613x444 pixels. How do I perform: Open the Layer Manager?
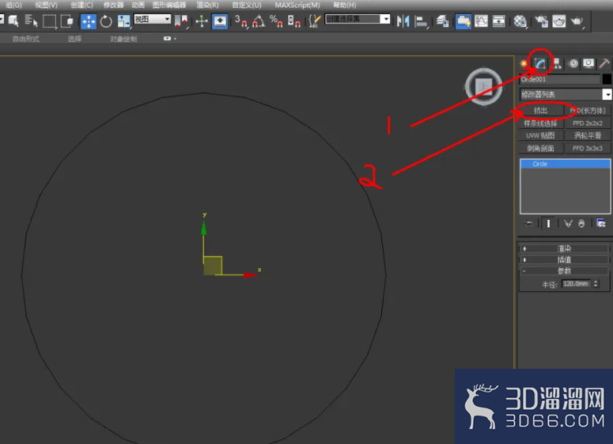442,21
